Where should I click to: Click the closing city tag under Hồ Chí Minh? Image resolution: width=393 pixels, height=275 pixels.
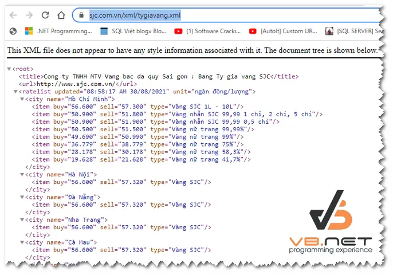38,167
